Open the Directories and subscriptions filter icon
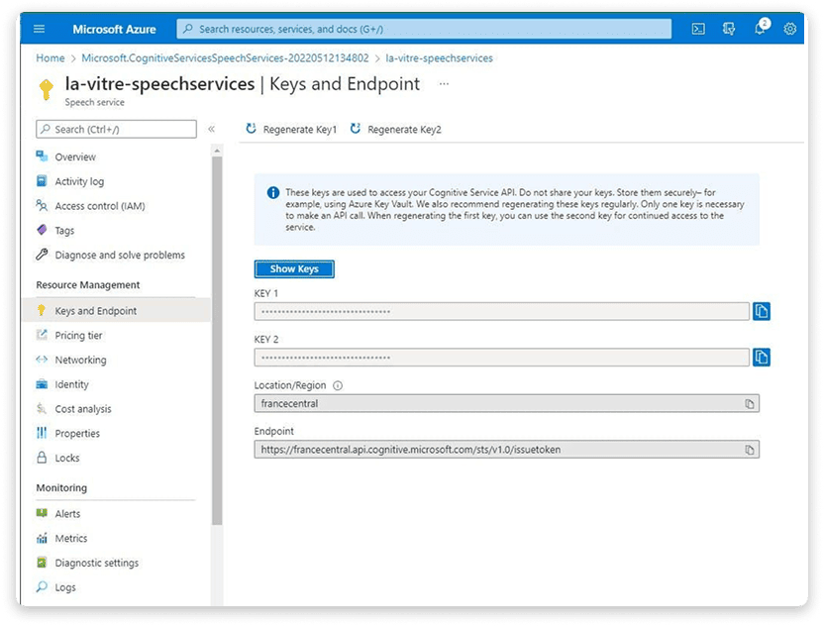Viewport: 824px width, 626px height. click(x=728, y=29)
